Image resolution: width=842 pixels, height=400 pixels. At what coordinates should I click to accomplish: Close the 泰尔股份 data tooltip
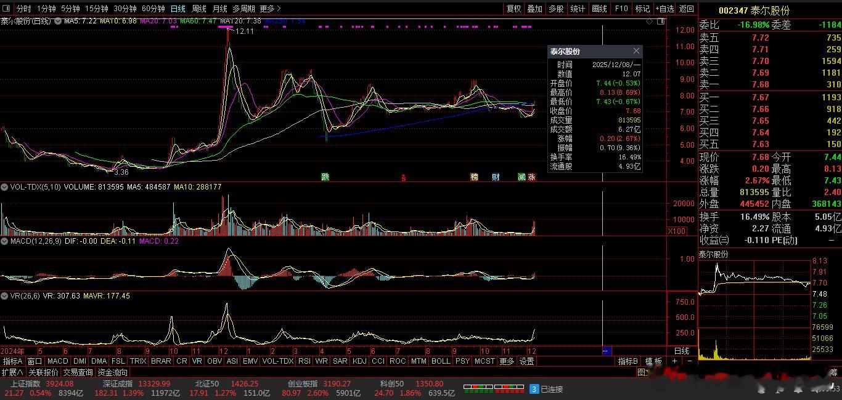pos(636,51)
